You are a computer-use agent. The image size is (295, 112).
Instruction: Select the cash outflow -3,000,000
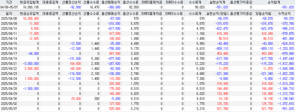(31, 64)
